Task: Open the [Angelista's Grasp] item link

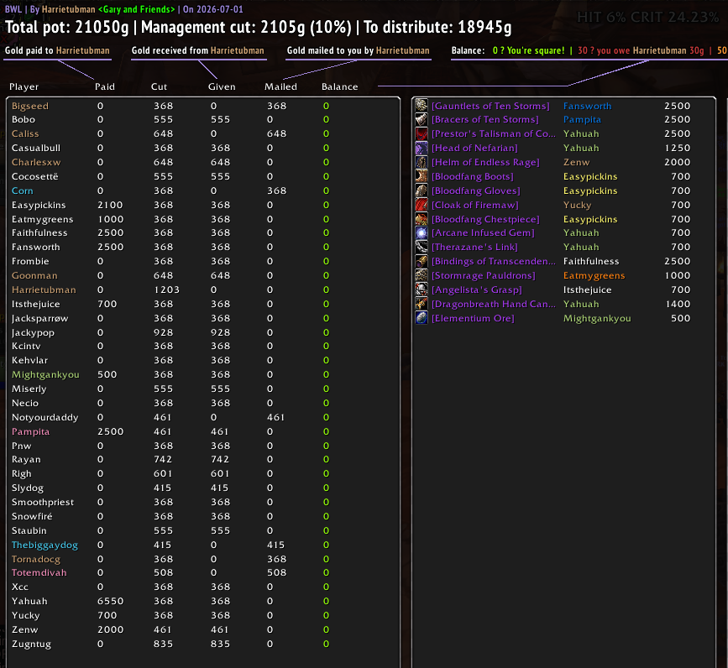Action: (477, 290)
